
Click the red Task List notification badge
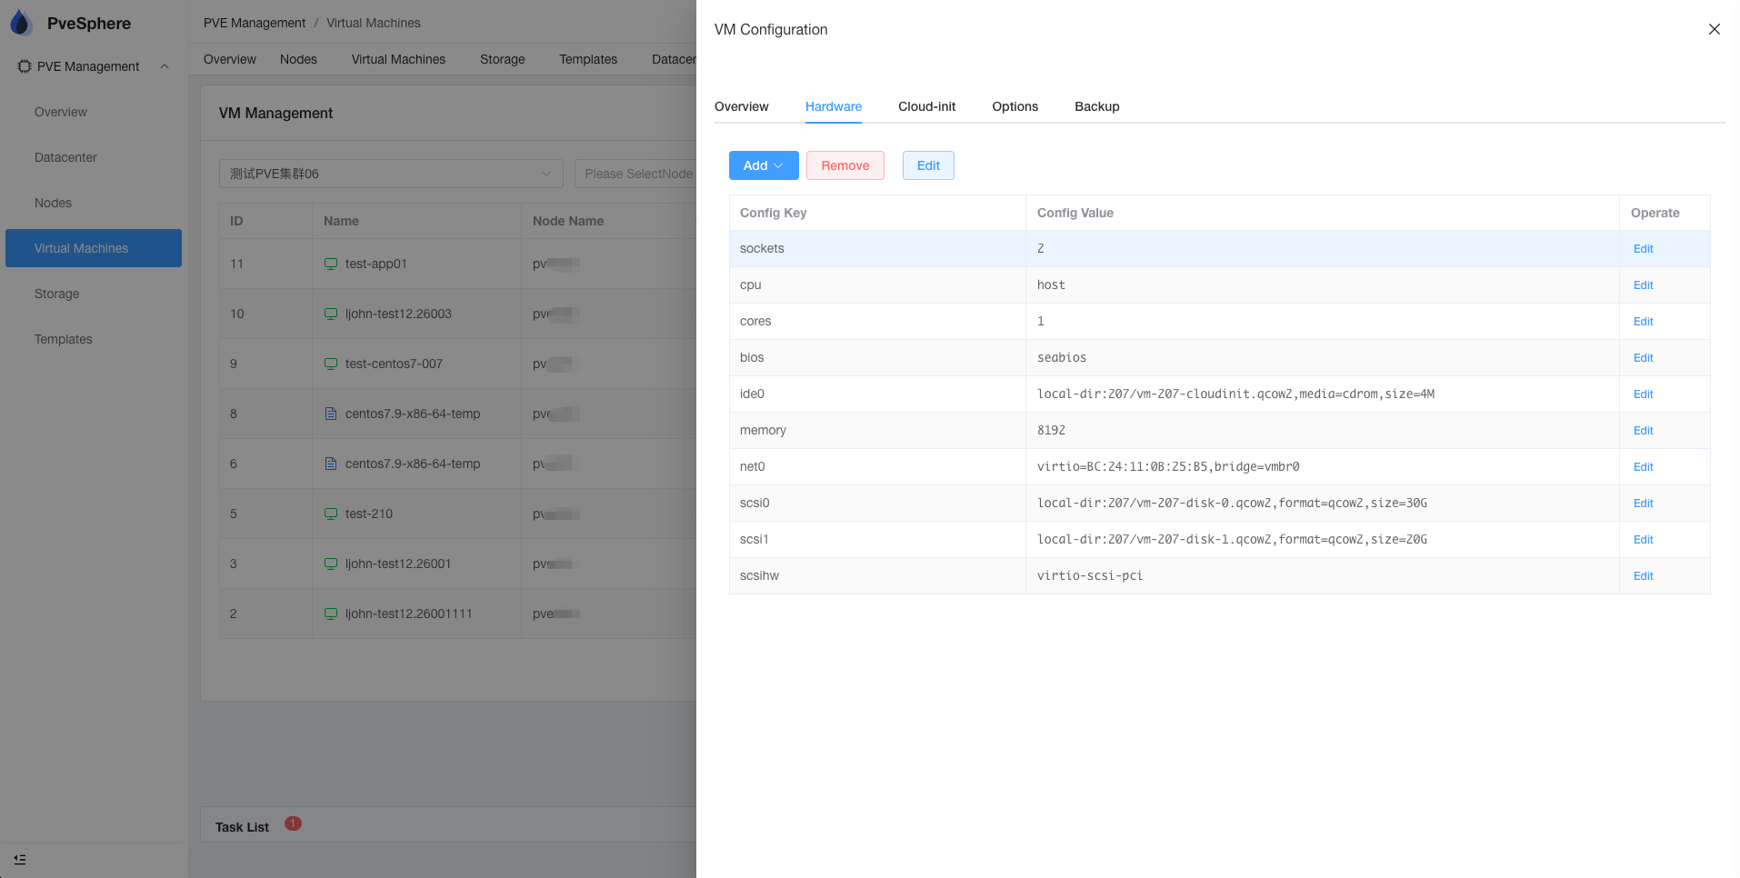tap(293, 823)
